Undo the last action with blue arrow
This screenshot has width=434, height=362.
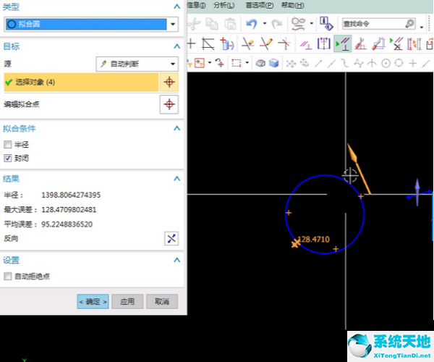click(252, 24)
